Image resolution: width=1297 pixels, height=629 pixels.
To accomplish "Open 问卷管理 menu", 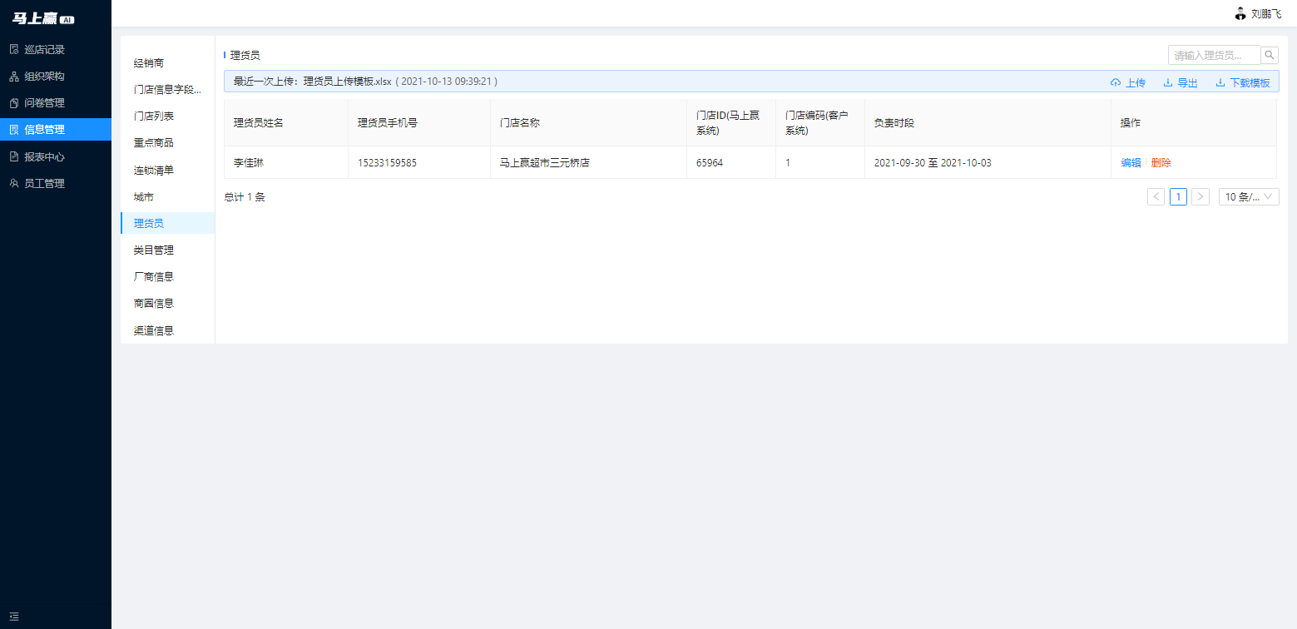I will coord(56,103).
